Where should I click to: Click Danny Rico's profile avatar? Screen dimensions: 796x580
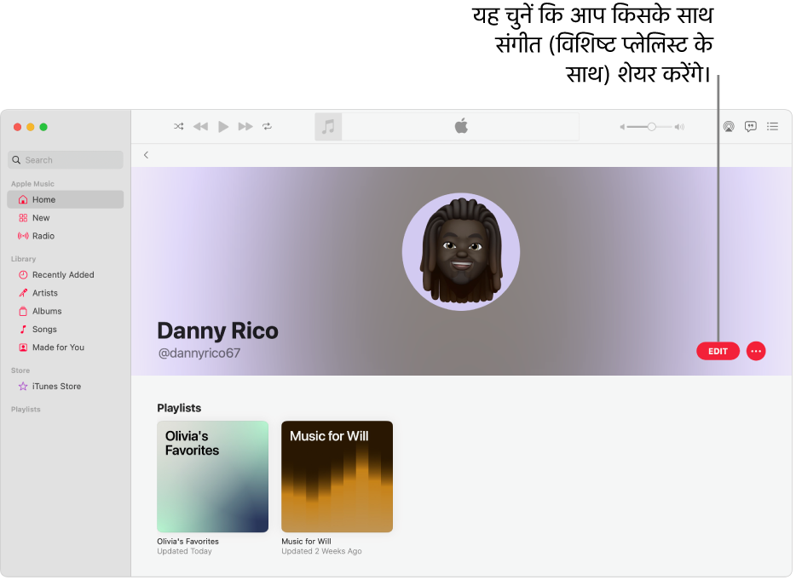[461, 252]
